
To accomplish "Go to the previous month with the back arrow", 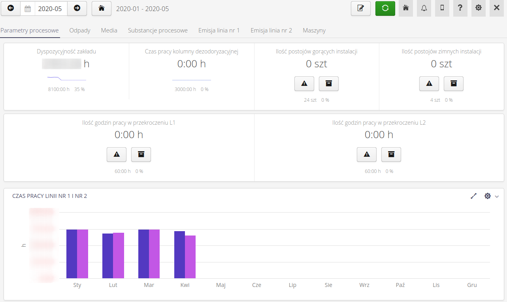I will click(10, 8).
